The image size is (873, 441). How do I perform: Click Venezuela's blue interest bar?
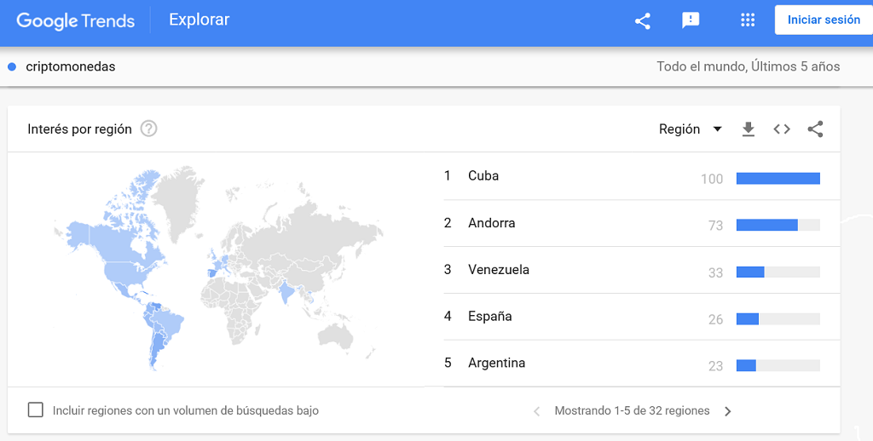[750, 272]
